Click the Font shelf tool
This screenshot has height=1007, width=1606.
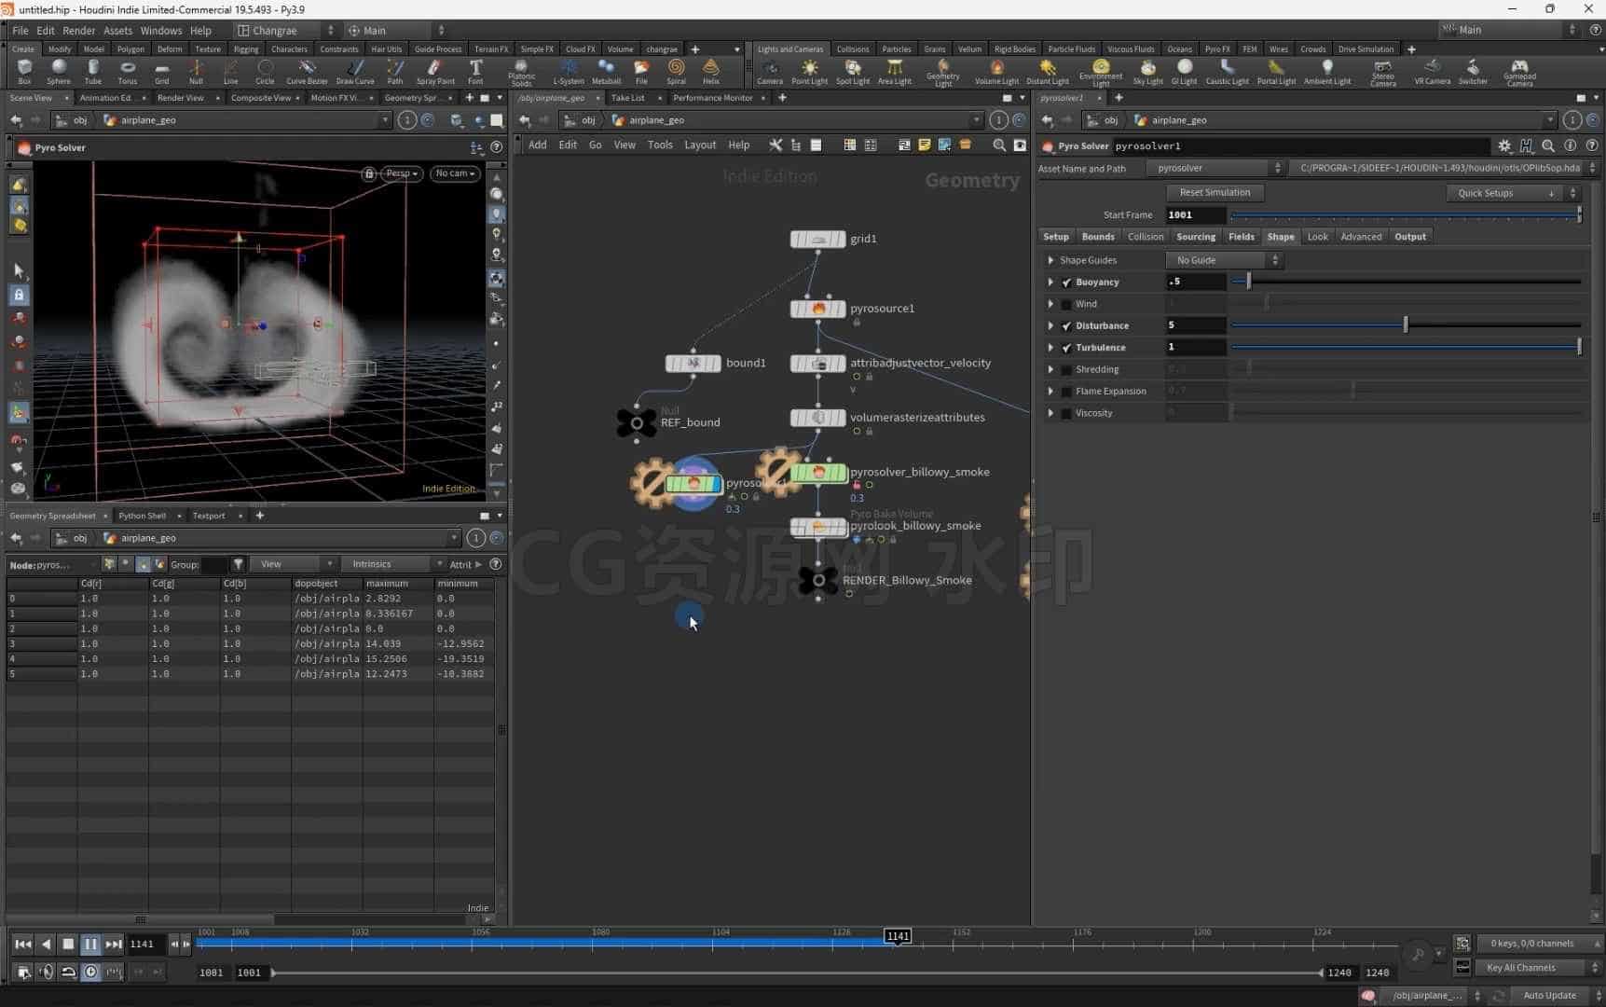tap(475, 72)
